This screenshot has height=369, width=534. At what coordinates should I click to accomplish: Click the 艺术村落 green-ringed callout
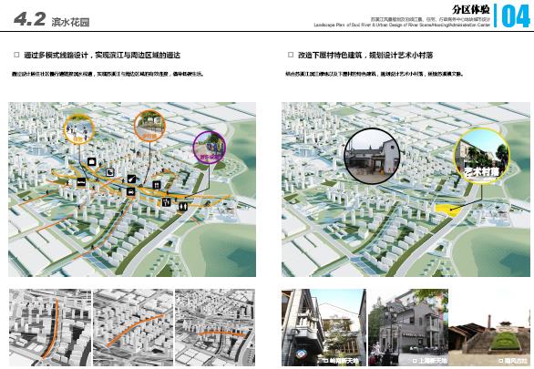click(481, 157)
